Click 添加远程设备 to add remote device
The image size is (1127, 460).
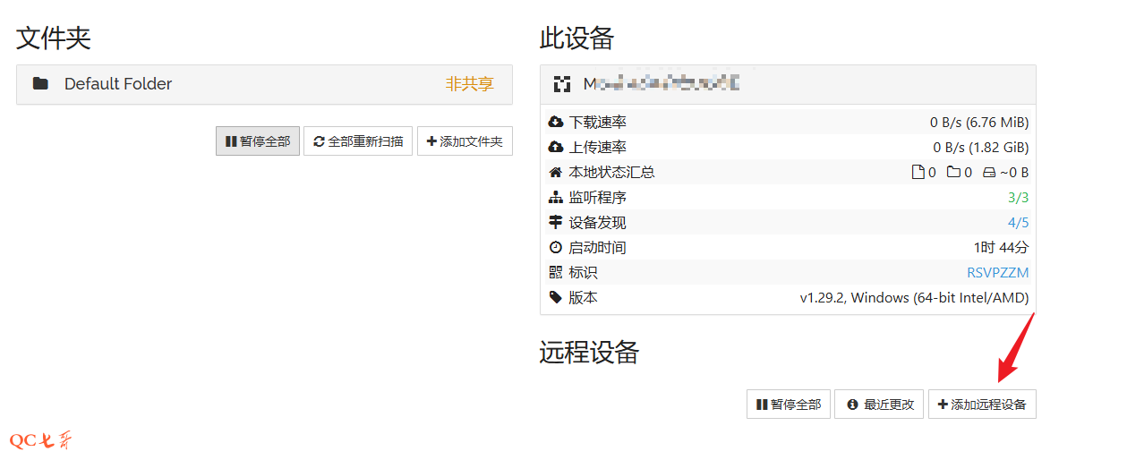click(x=982, y=405)
